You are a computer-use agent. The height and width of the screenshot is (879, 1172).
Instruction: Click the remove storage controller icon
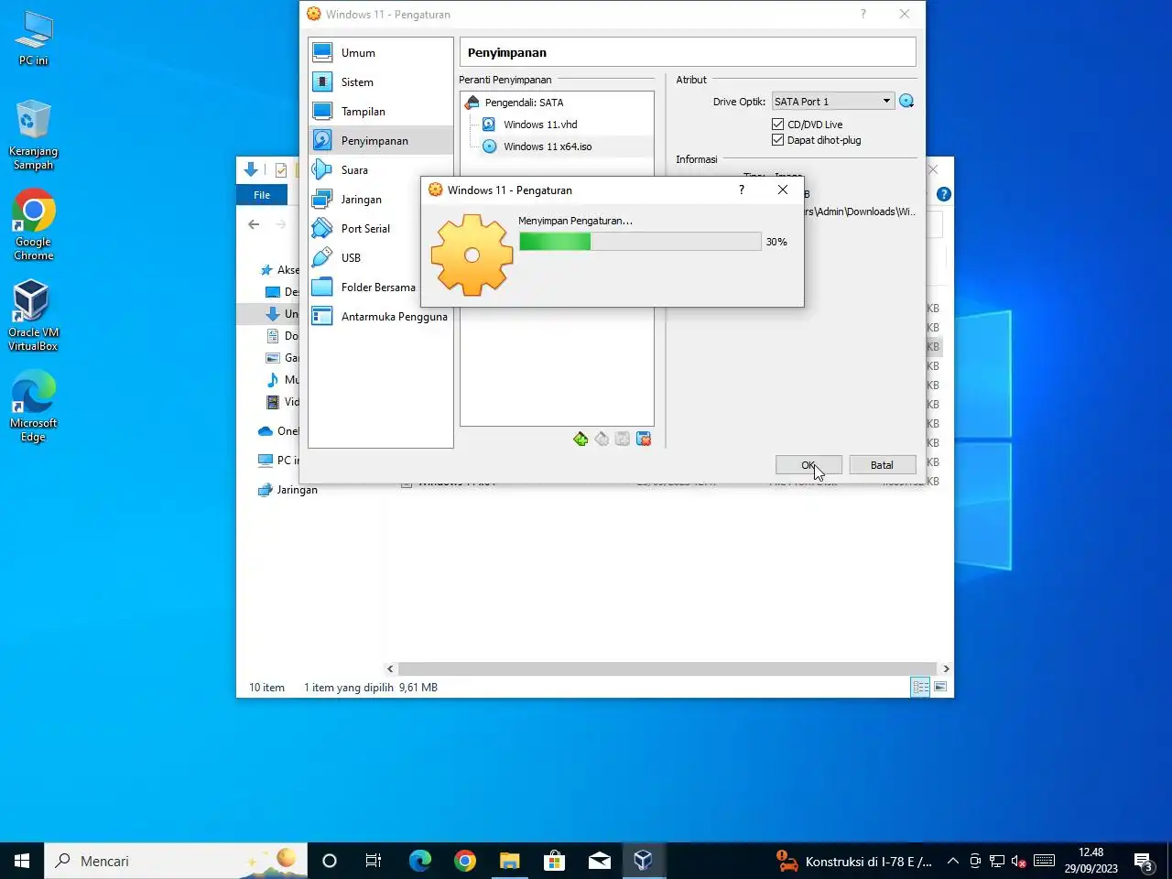(x=602, y=439)
